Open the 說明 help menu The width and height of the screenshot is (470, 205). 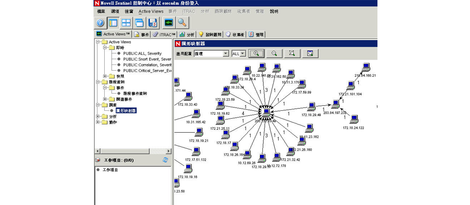274,11
